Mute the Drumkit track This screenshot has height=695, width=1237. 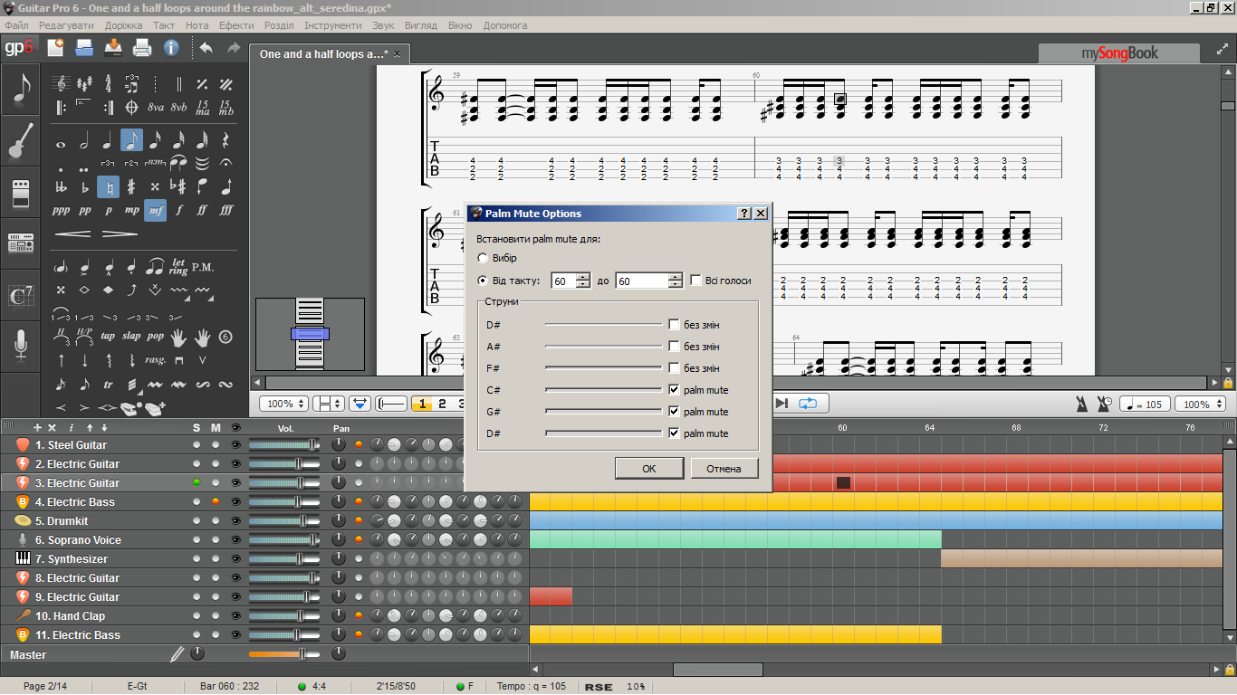pyautogui.click(x=214, y=520)
